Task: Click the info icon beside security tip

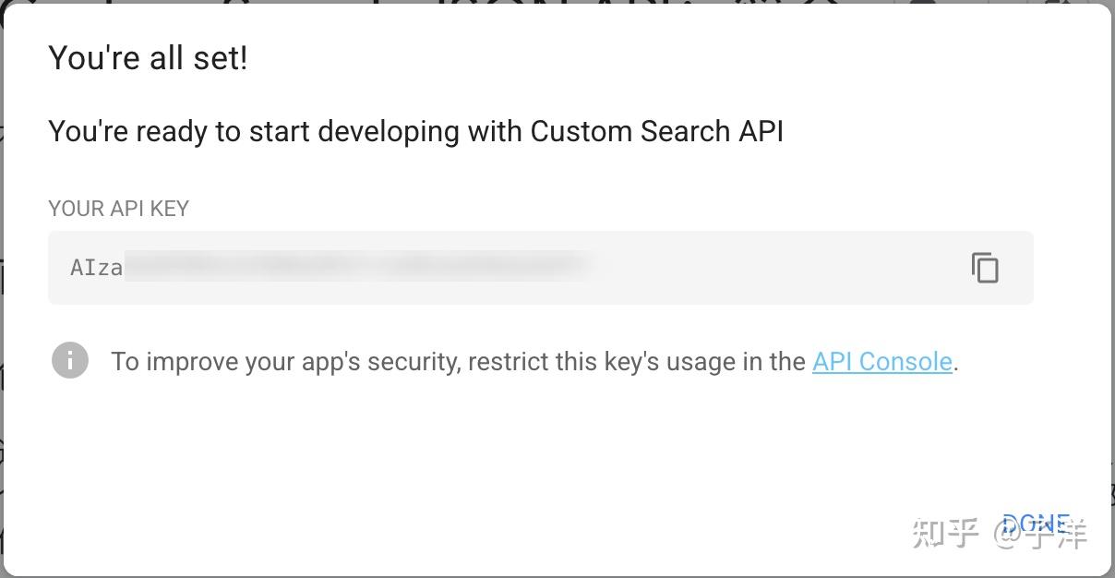Action: tap(70, 360)
